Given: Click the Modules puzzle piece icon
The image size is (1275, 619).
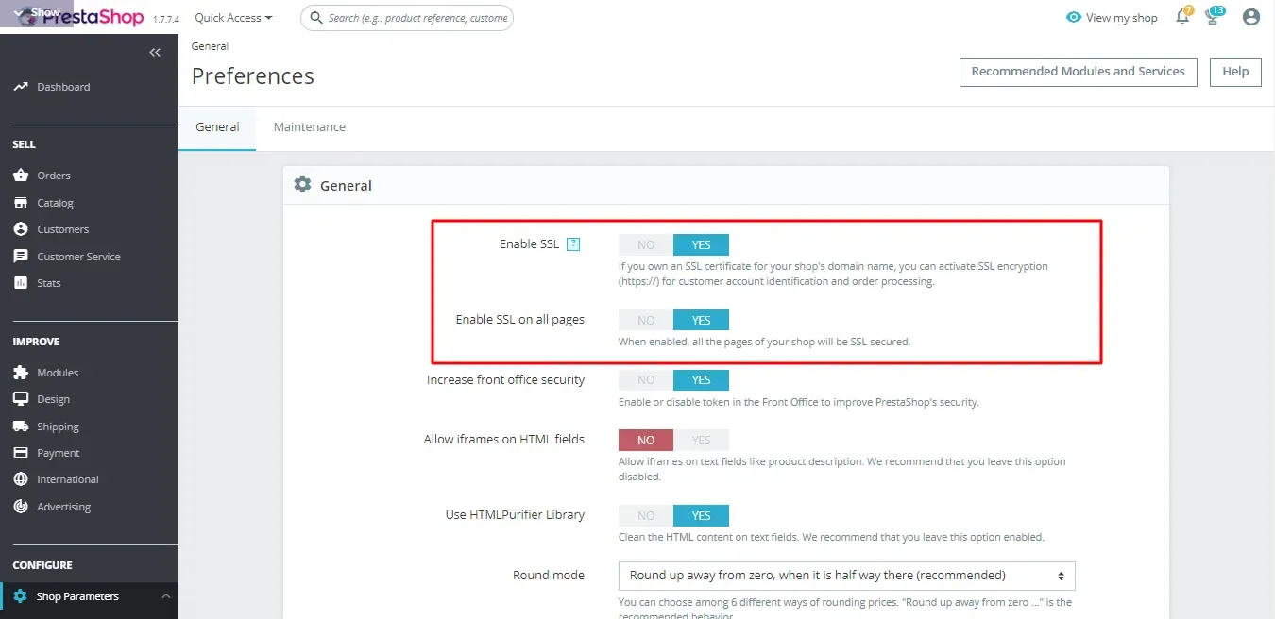Looking at the screenshot, I should point(21,373).
